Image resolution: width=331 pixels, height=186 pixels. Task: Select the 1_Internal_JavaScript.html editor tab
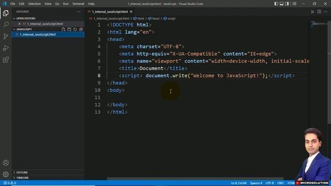110,12
